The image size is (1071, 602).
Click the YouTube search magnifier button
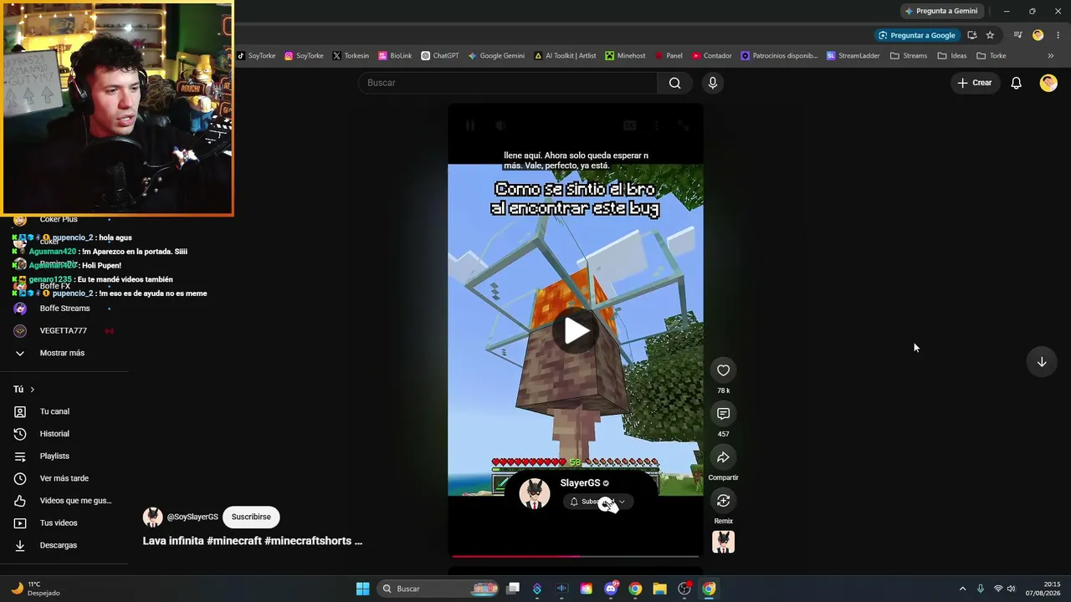click(x=674, y=83)
